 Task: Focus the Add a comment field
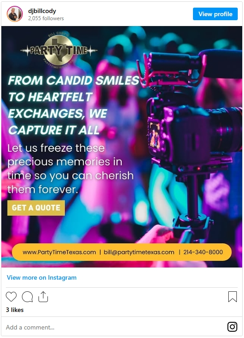[114, 327]
